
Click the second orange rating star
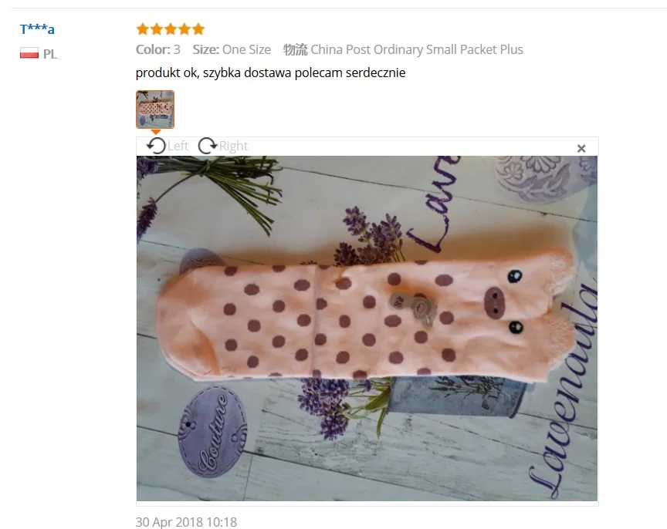click(x=157, y=29)
